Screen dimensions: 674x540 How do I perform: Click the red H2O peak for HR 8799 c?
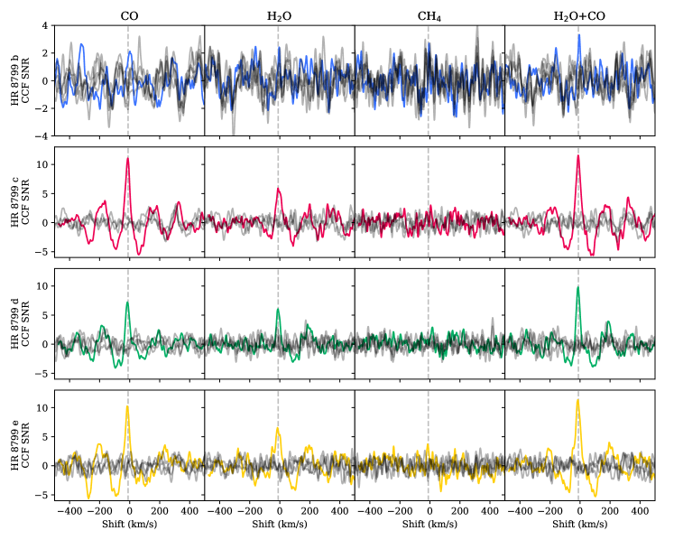278,189
